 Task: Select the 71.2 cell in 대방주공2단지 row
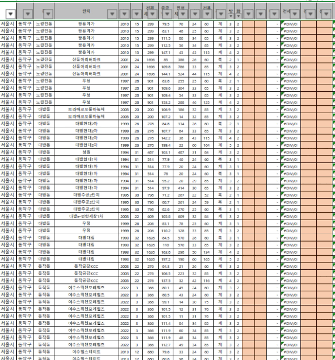(165, 195)
